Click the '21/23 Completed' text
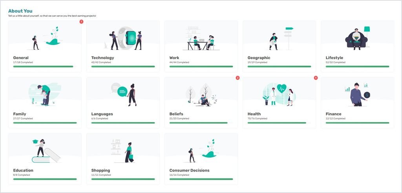This screenshot has height=193, width=402. pos(179,119)
